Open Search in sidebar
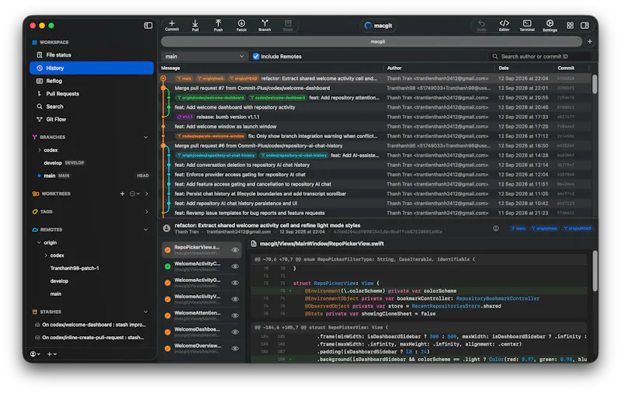Viewport: 621px width, 393px height. pyautogui.click(x=92, y=106)
